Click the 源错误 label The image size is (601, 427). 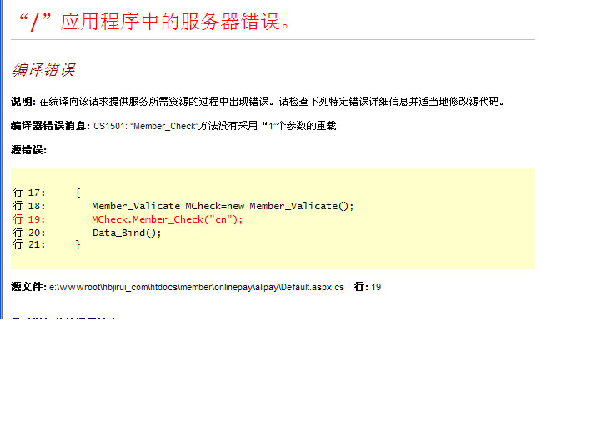(x=28, y=150)
